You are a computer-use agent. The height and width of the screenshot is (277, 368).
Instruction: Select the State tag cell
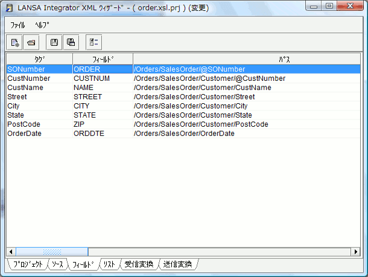pos(39,115)
